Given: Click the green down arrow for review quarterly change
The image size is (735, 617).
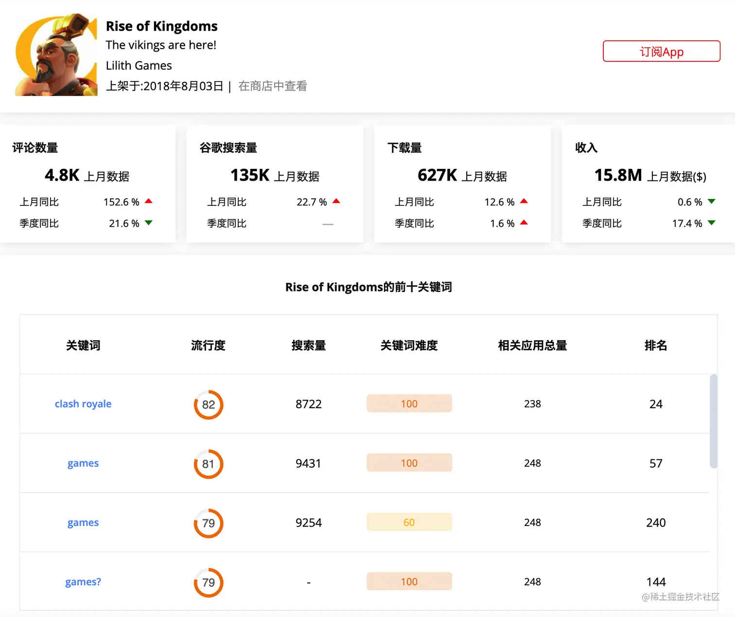Looking at the screenshot, I should click(148, 223).
